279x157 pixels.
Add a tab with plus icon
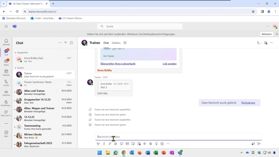coord(125,42)
